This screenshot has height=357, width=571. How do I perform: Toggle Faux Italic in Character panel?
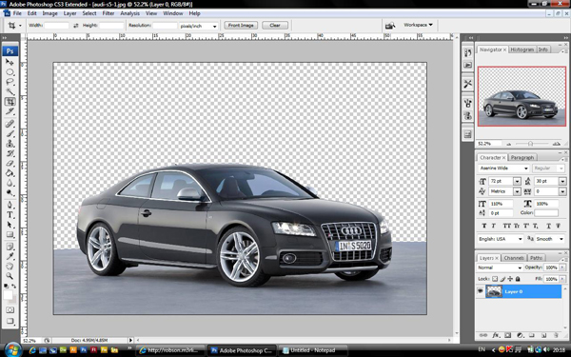pyautogui.click(x=493, y=226)
